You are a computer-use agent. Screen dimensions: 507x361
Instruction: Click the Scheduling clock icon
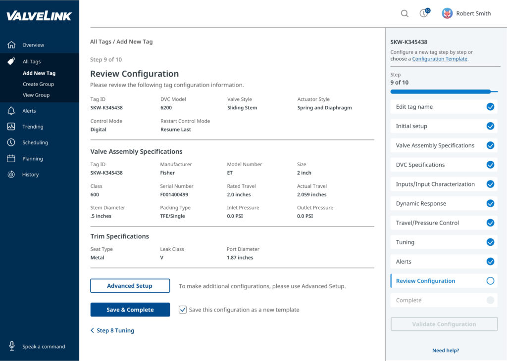[x=11, y=142]
